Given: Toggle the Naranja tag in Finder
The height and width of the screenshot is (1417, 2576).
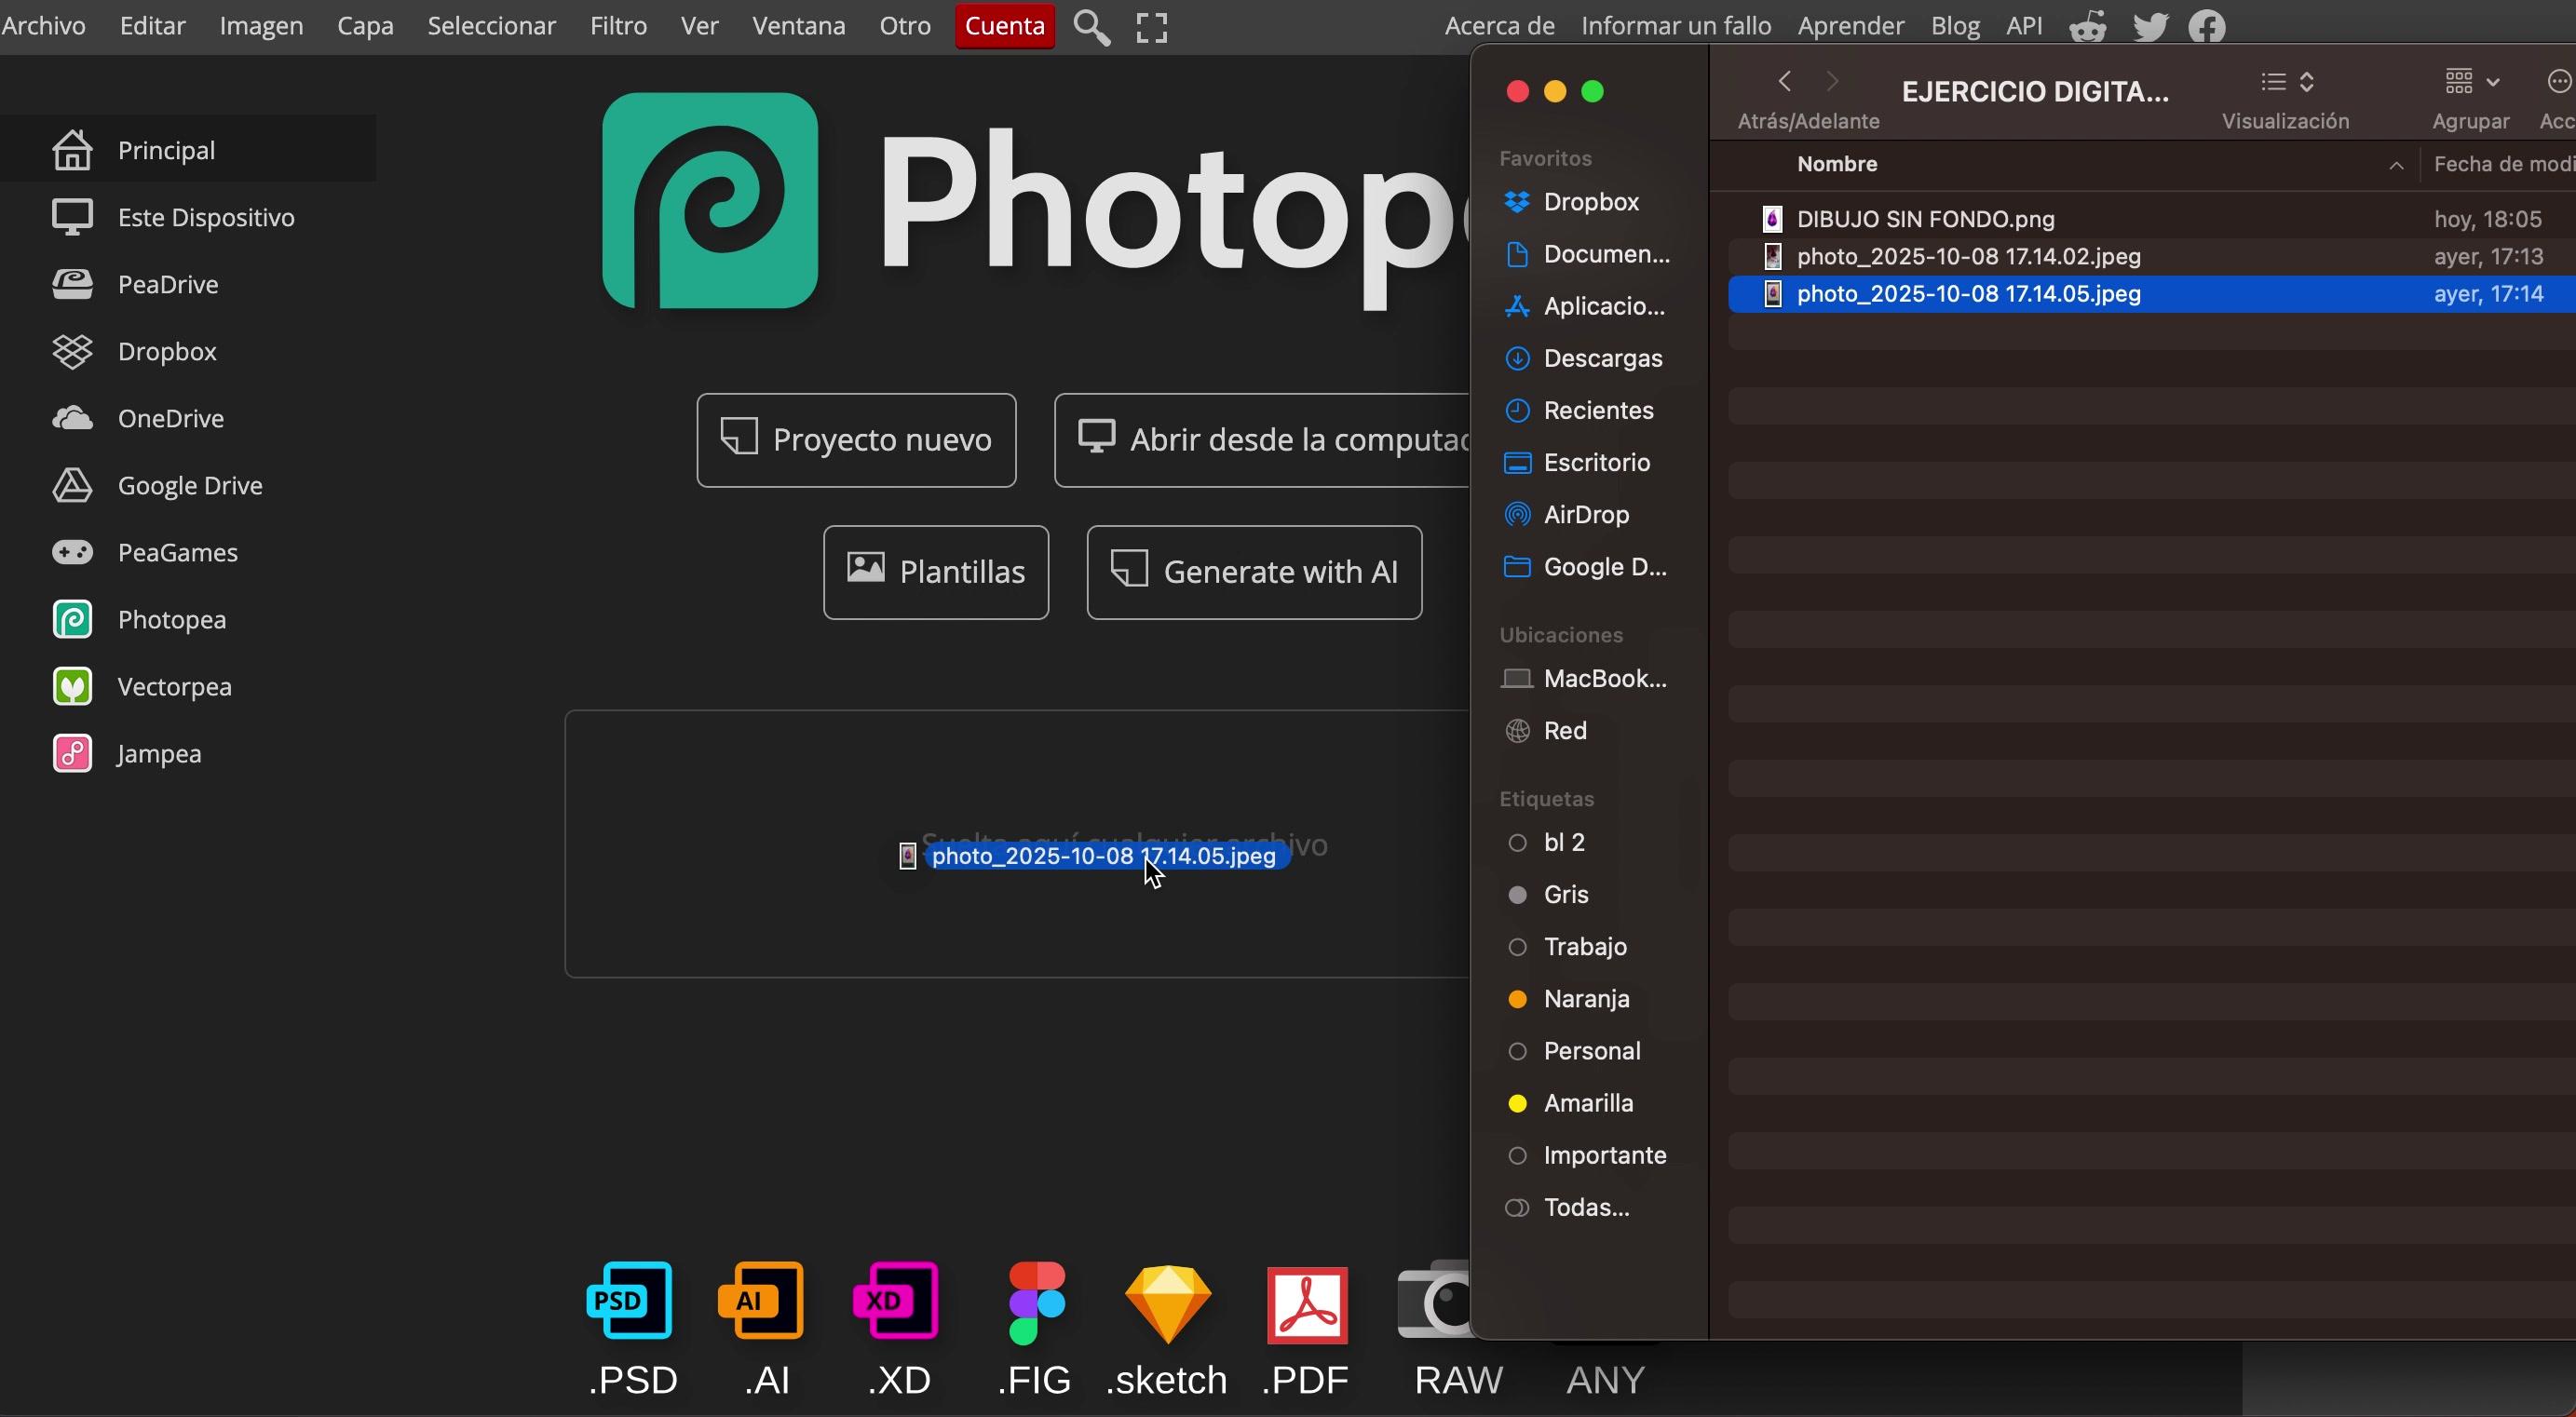Looking at the screenshot, I should (1585, 999).
